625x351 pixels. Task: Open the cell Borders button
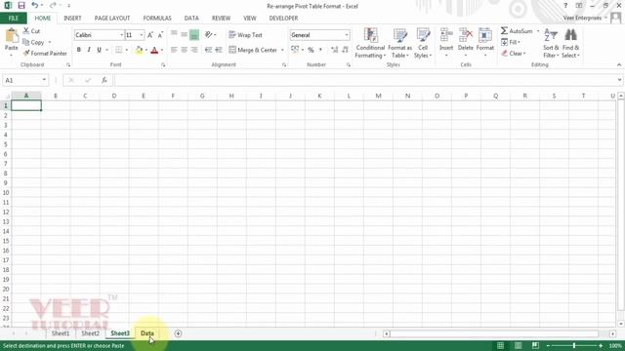point(119,50)
